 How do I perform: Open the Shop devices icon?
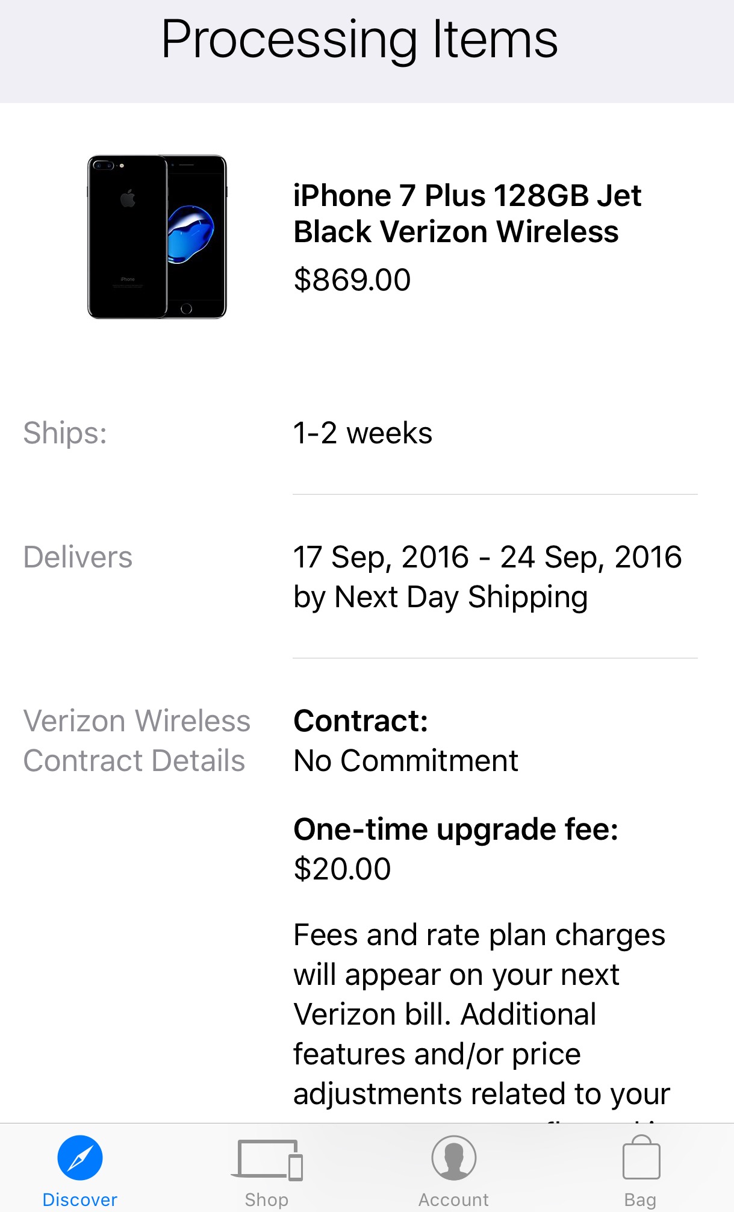[x=267, y=1158]
